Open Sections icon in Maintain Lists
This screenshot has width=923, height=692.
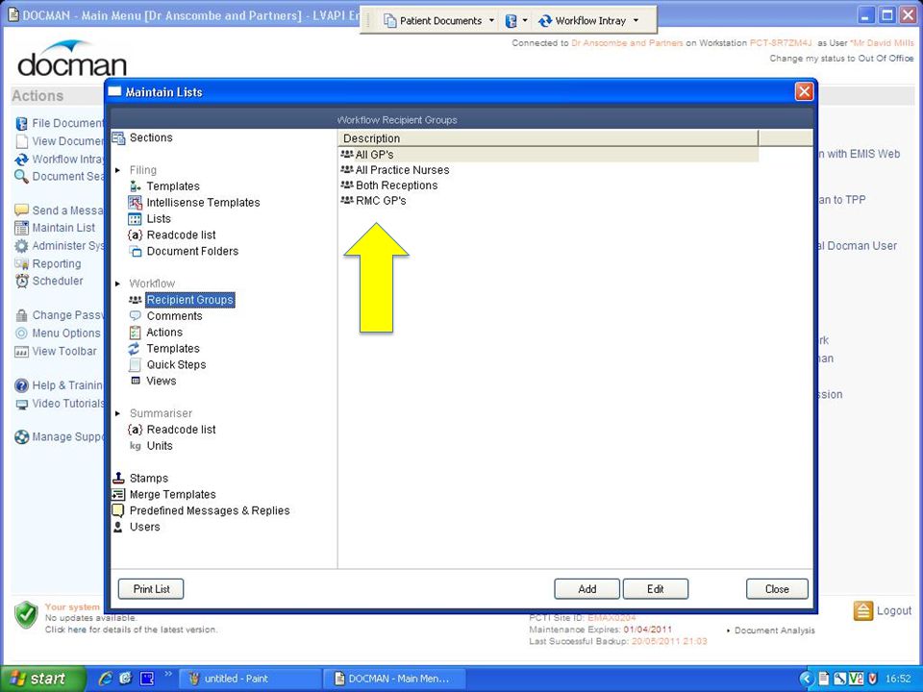coord(118,137)
